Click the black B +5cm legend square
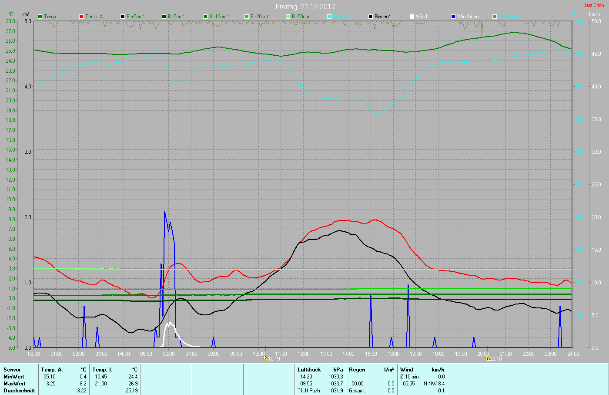609x395 pixels. [123, 17]
